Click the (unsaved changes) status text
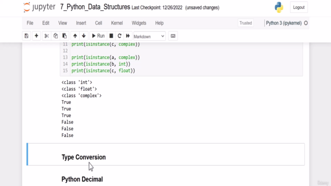This screenshot has width=331, height=186. tap(202, 8)
